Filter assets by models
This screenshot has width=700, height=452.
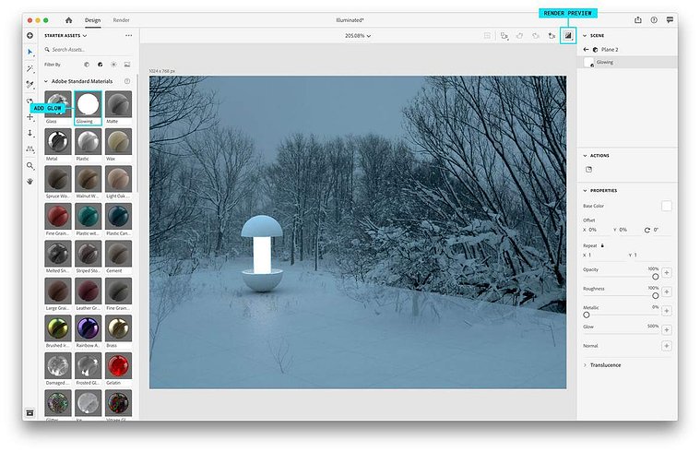click(x=87, y=65)
